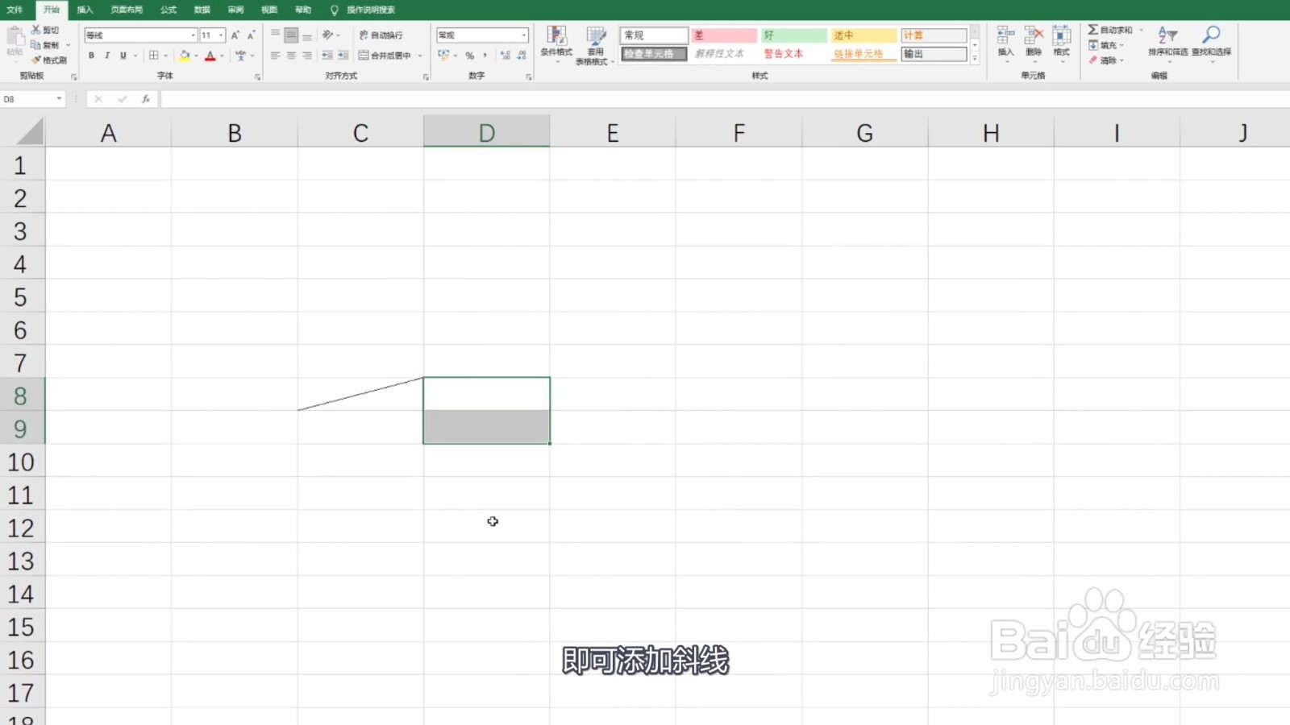1290x725 pixels.
Task: Apply the 适中 (Neutral) cell style
Action: (x=864, y=35)
